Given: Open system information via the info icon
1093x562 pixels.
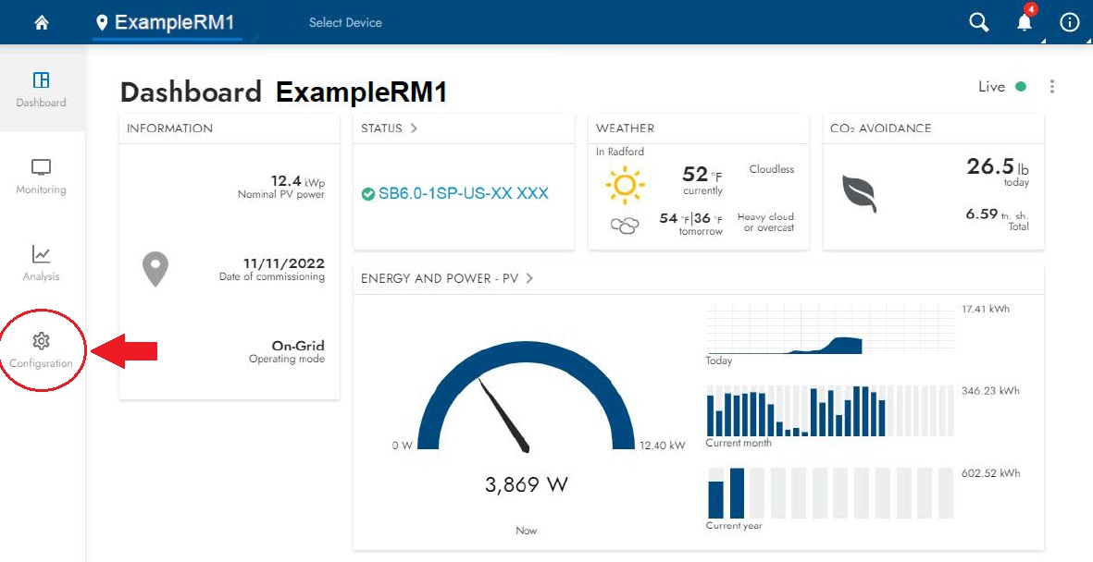Looking at the screenshot, I should click(1070, 22).
